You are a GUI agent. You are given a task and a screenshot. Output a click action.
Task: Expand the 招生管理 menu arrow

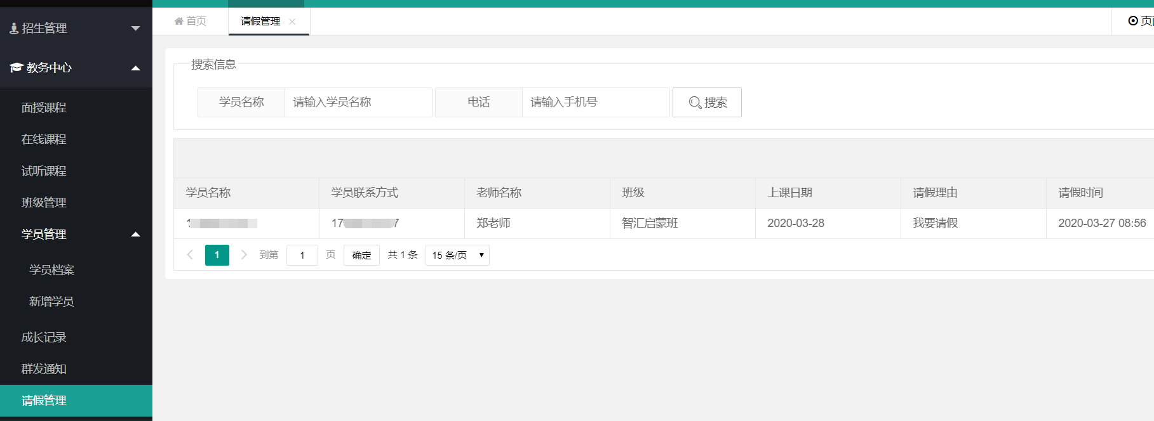[135, 28]
